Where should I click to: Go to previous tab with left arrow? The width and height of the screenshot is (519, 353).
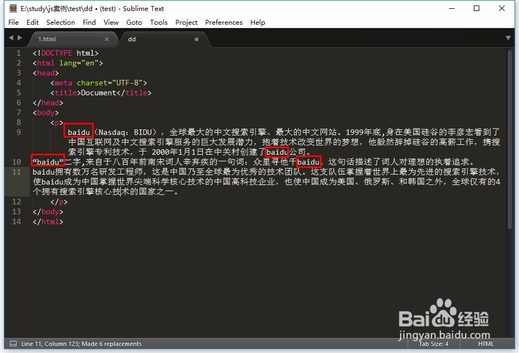pos(11,37)
